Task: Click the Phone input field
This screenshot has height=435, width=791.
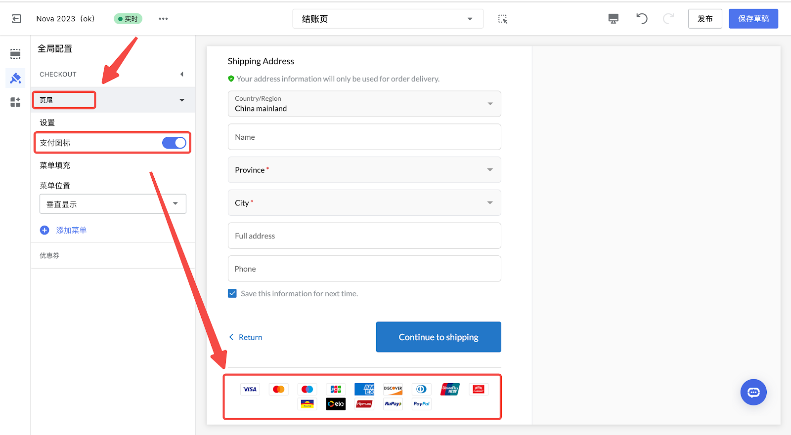Action: pos(364,269)
